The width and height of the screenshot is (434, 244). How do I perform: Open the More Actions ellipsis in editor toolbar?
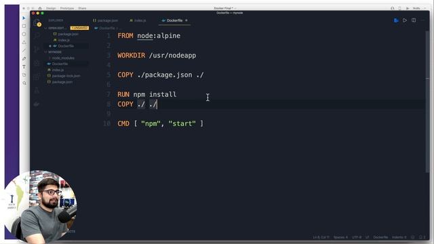point(422,20)
